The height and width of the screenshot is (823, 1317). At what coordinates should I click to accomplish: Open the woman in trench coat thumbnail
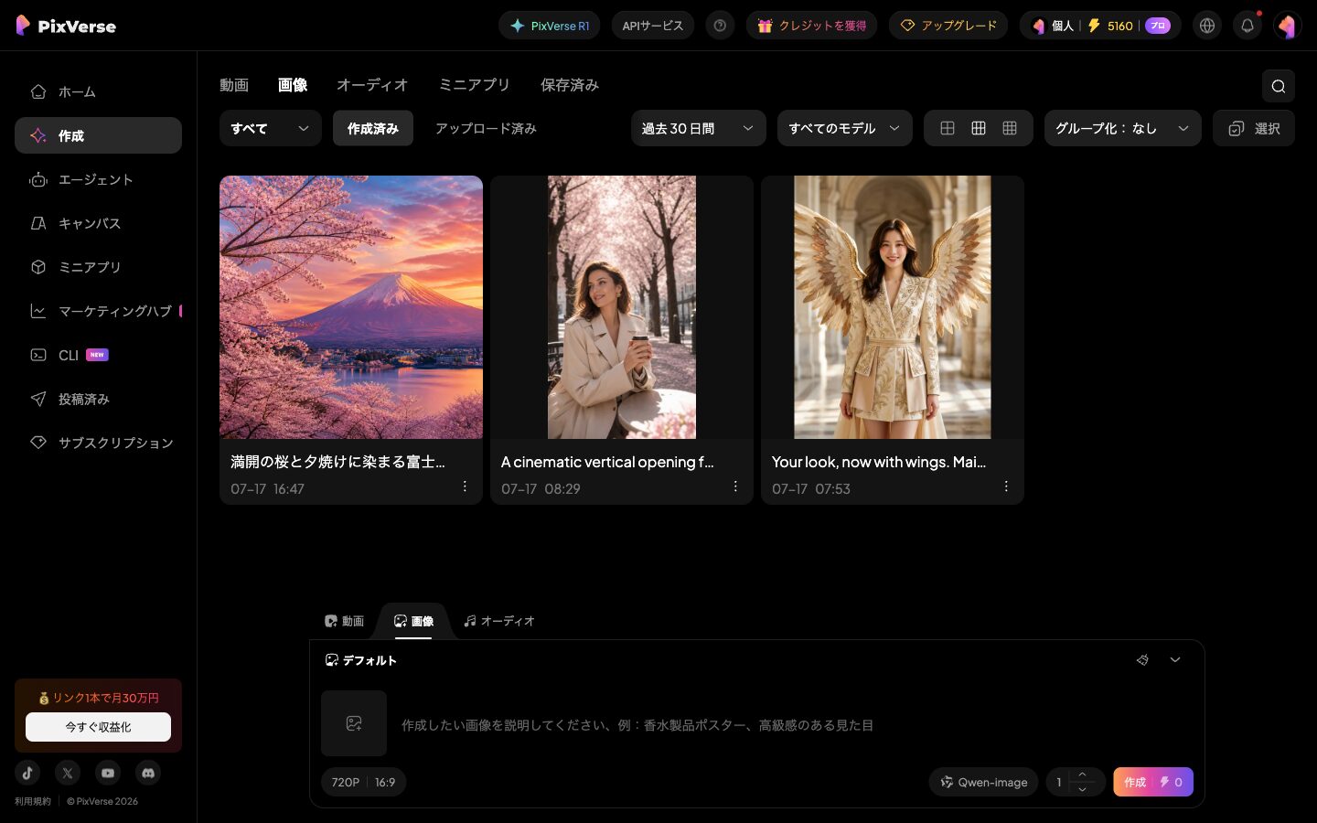(622, 307)
